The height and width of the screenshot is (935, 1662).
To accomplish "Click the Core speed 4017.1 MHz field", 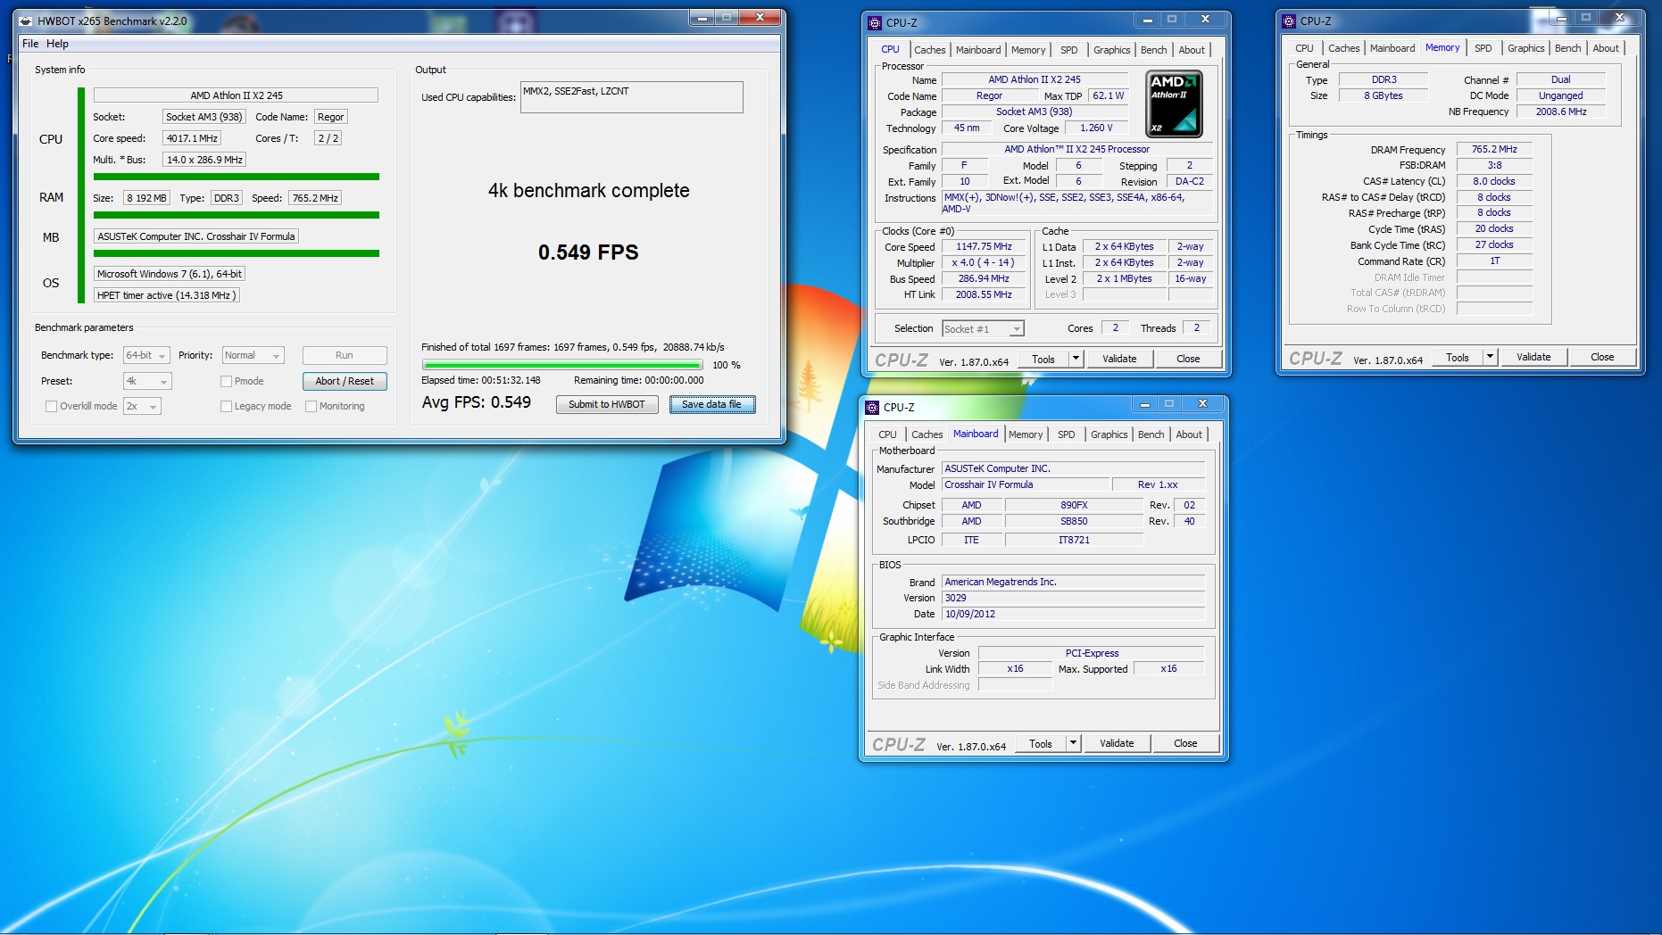I will 192,138.
